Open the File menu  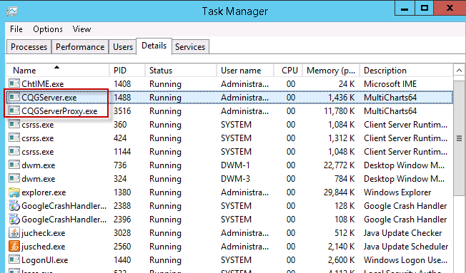click(x=16, y=29)
